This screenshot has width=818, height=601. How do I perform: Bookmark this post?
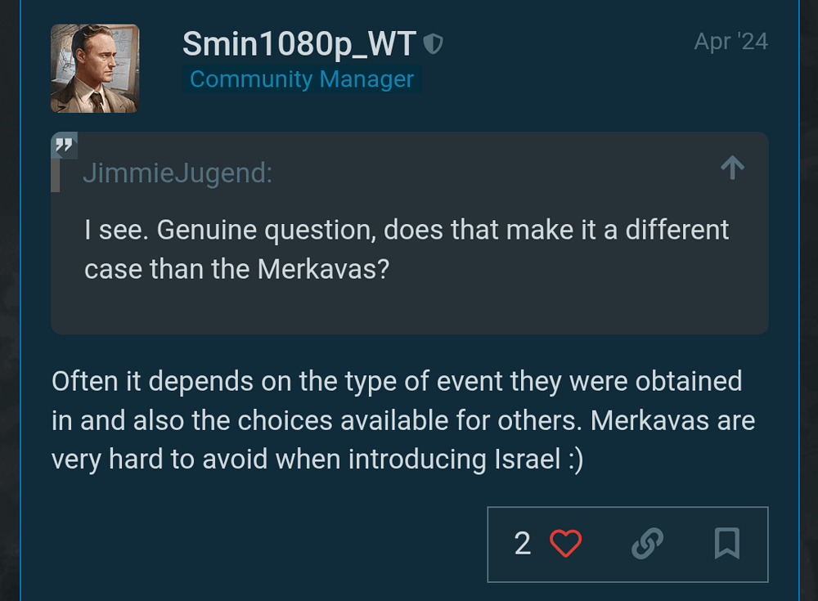(726, 544)
